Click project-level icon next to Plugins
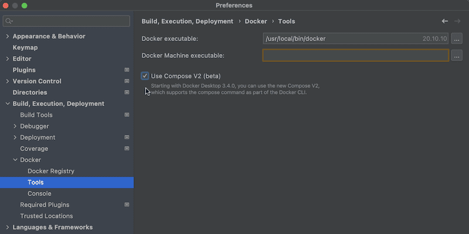Image resolution: width=469 pixels, height=234 pixels. (127, 70)
